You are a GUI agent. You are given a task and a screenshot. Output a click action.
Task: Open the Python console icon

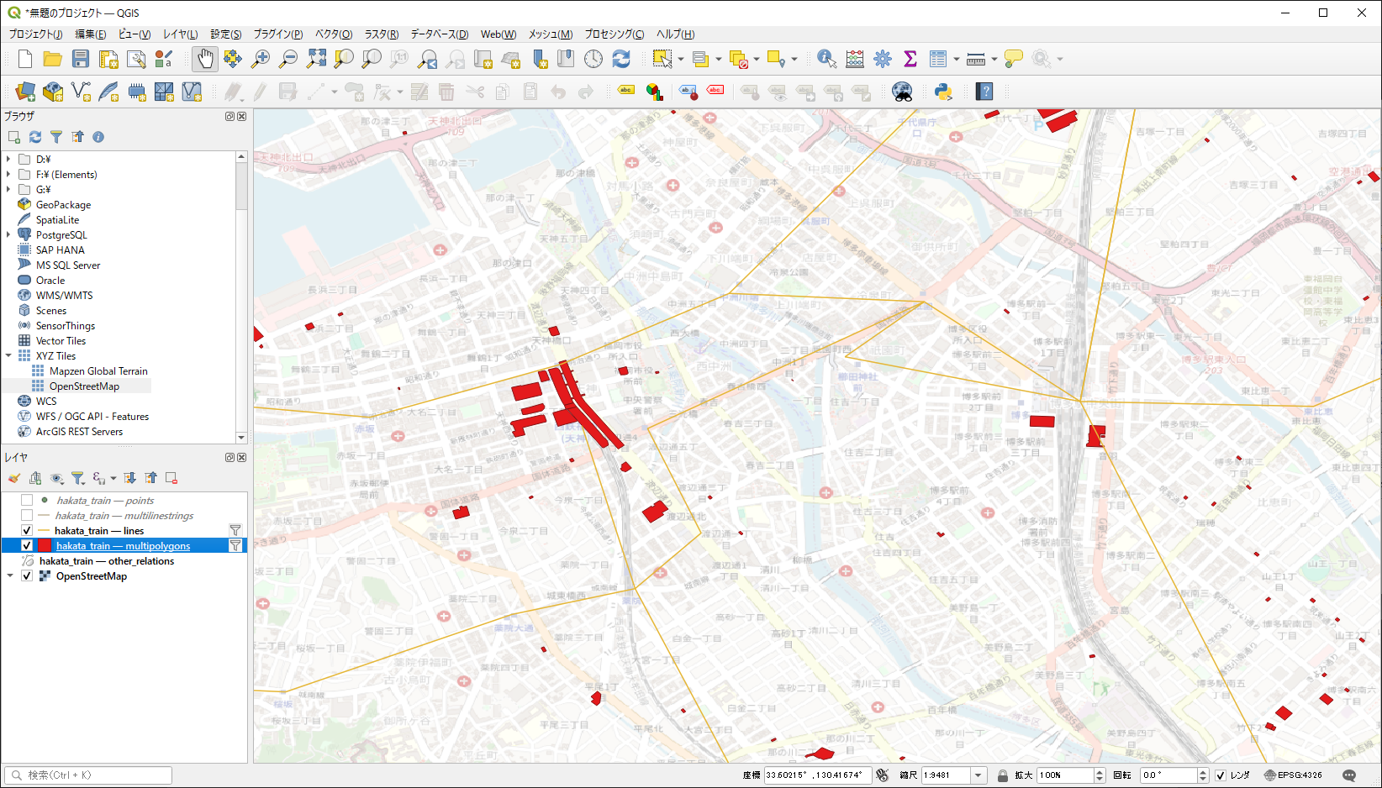pyautogui.click(x=943, y=92)
